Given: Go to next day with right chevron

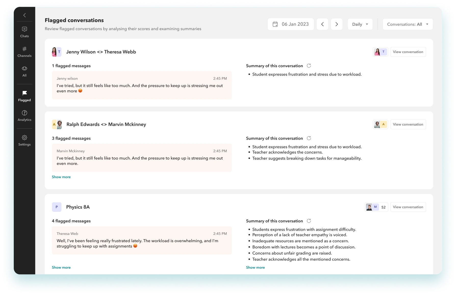Looking at the screenshot, I should 337,24.
